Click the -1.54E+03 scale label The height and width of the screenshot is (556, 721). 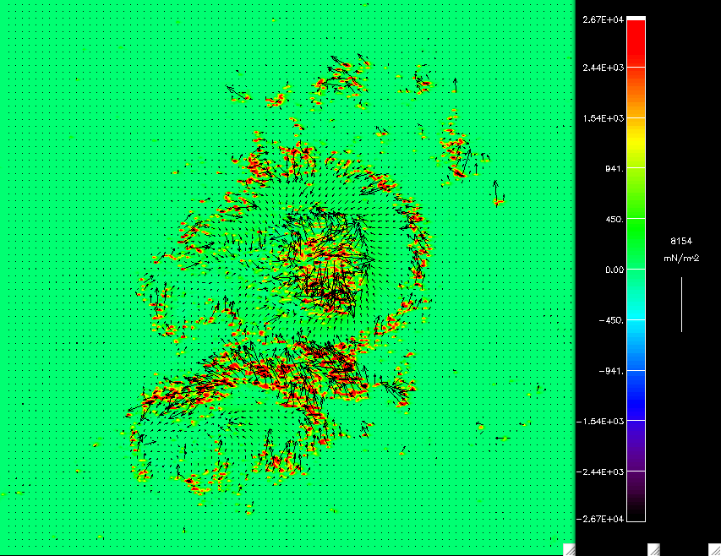(x=600, y=422)
